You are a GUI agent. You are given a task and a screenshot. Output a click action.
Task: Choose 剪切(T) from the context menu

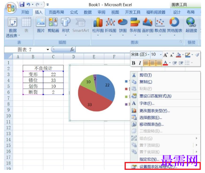[x=166, y=75]
